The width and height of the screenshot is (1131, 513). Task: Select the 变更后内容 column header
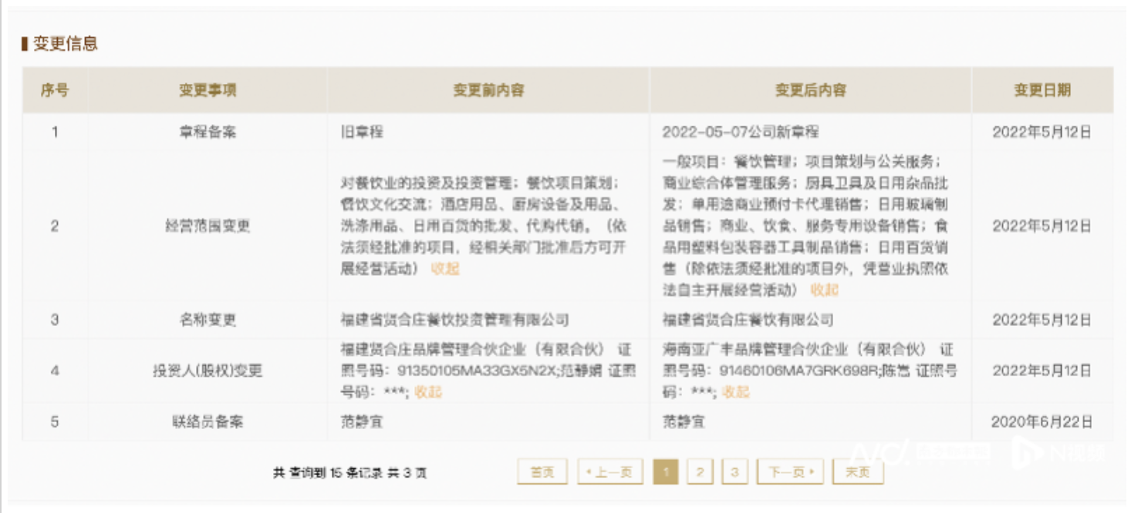pos(810,90)
